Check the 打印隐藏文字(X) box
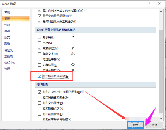 pos(40,109)
